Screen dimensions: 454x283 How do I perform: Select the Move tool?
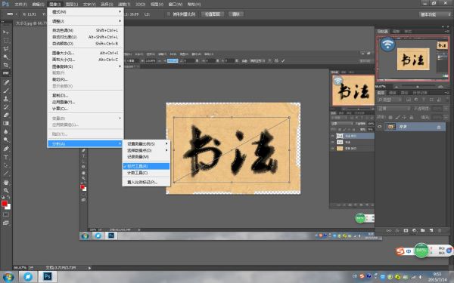click(x=6, y=32)
